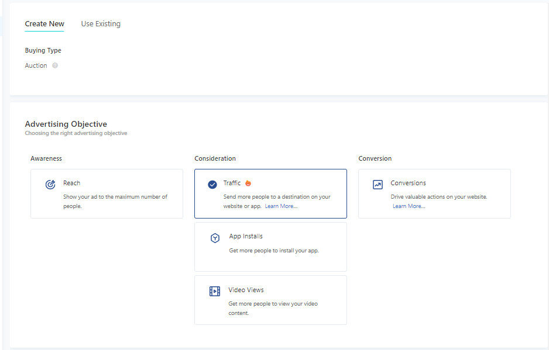Switch to the Create New tab
This screenshot has height=350, width=549.
coord(44,24)
